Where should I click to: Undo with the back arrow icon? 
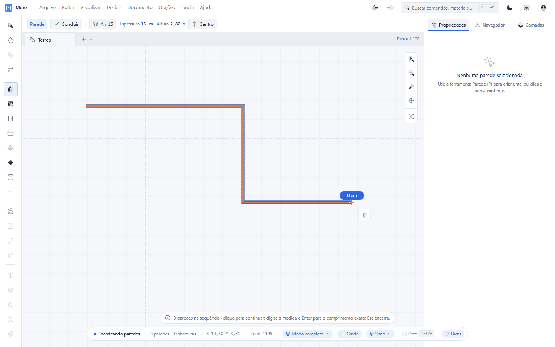pos(375,8)
